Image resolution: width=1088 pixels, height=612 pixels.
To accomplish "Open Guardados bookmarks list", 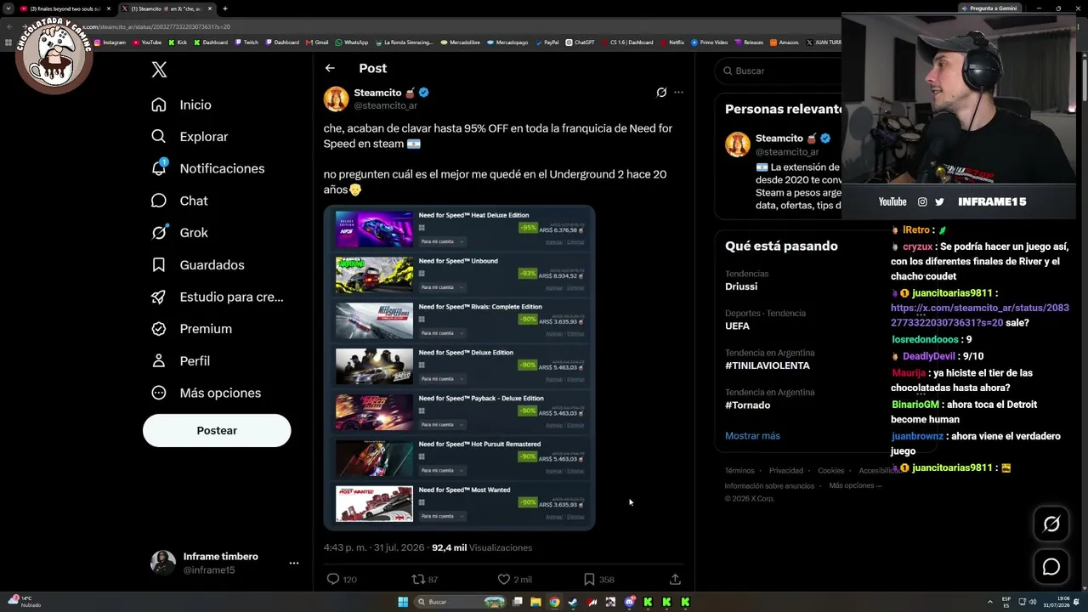I will (x=197, y=265).
